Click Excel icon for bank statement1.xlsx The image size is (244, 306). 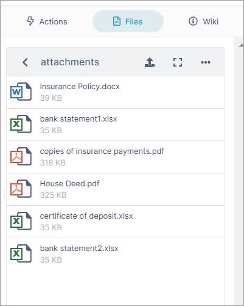(21, 124)
